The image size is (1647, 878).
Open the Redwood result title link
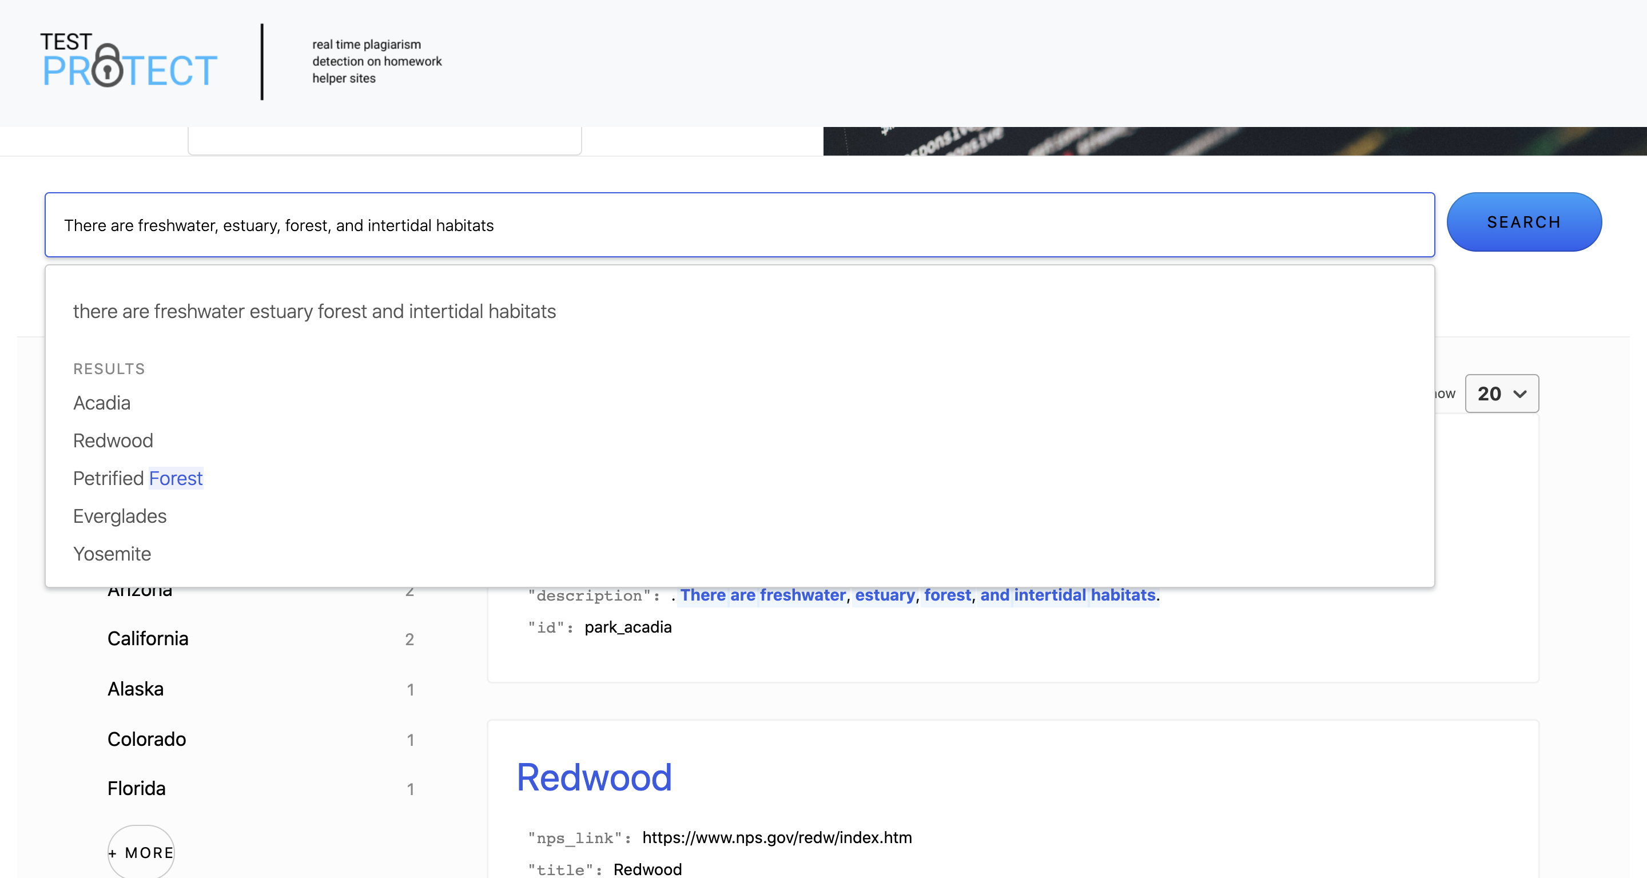(594, 777)
